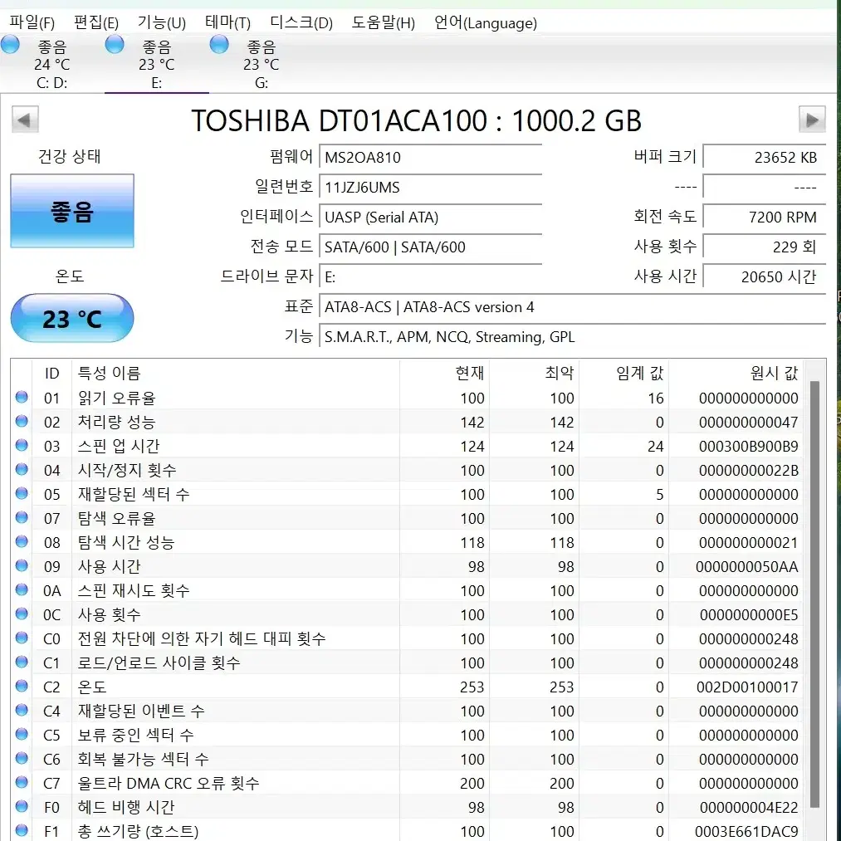Select the C: D: disk tab
This screenshot has height=841, width=841.
pos(52,63)
